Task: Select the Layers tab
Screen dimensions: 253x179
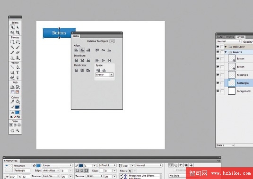Action: 240,37
